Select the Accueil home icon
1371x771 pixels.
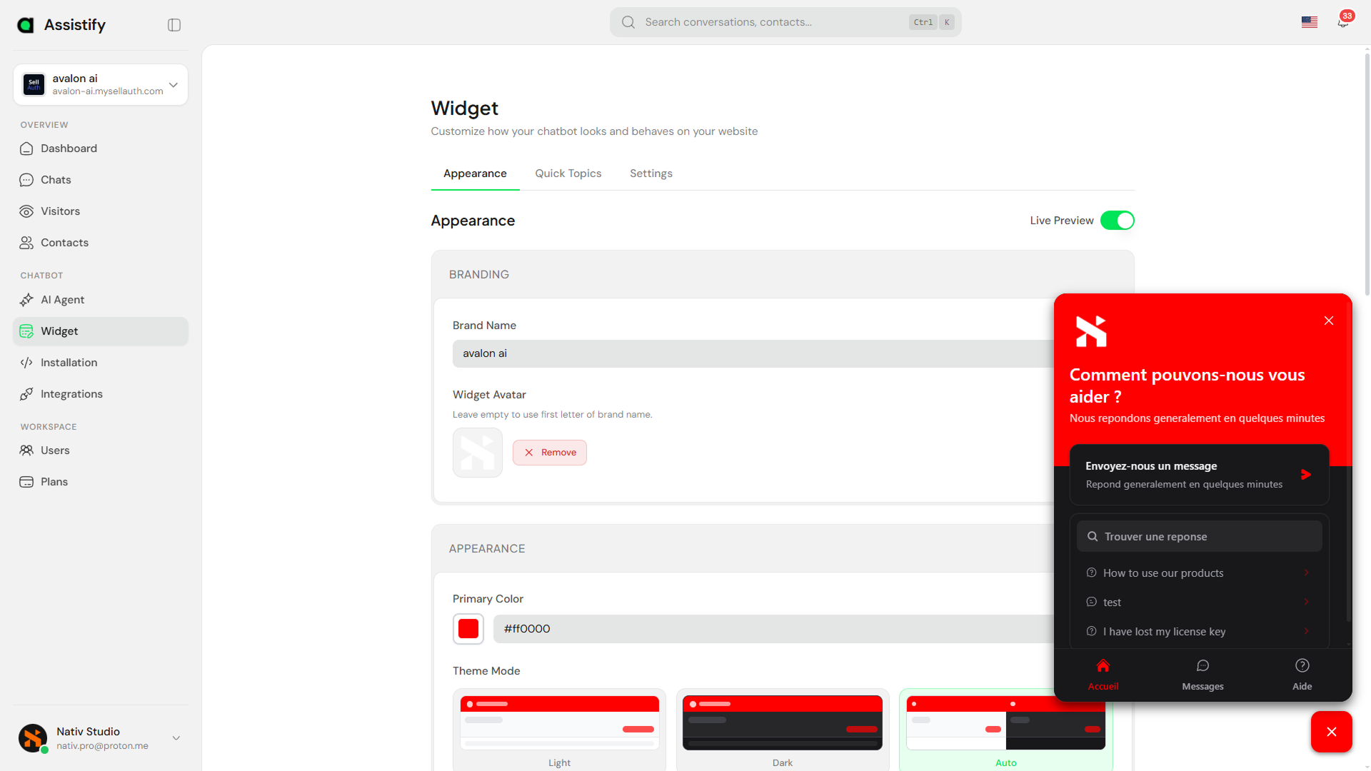point(1103,666)
